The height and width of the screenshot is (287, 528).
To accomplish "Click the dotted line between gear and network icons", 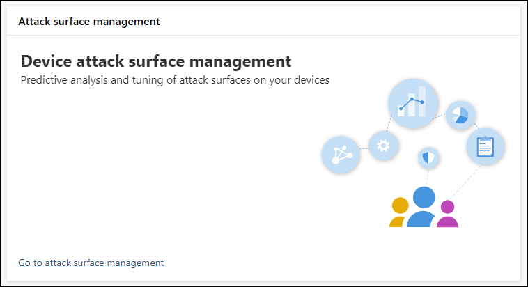I will click(x=363, y=149).
